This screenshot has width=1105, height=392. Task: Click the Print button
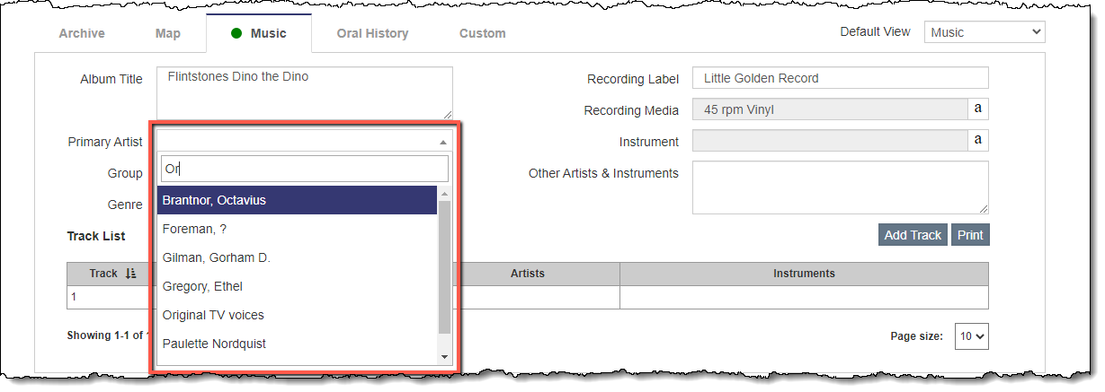click(970, 235)
